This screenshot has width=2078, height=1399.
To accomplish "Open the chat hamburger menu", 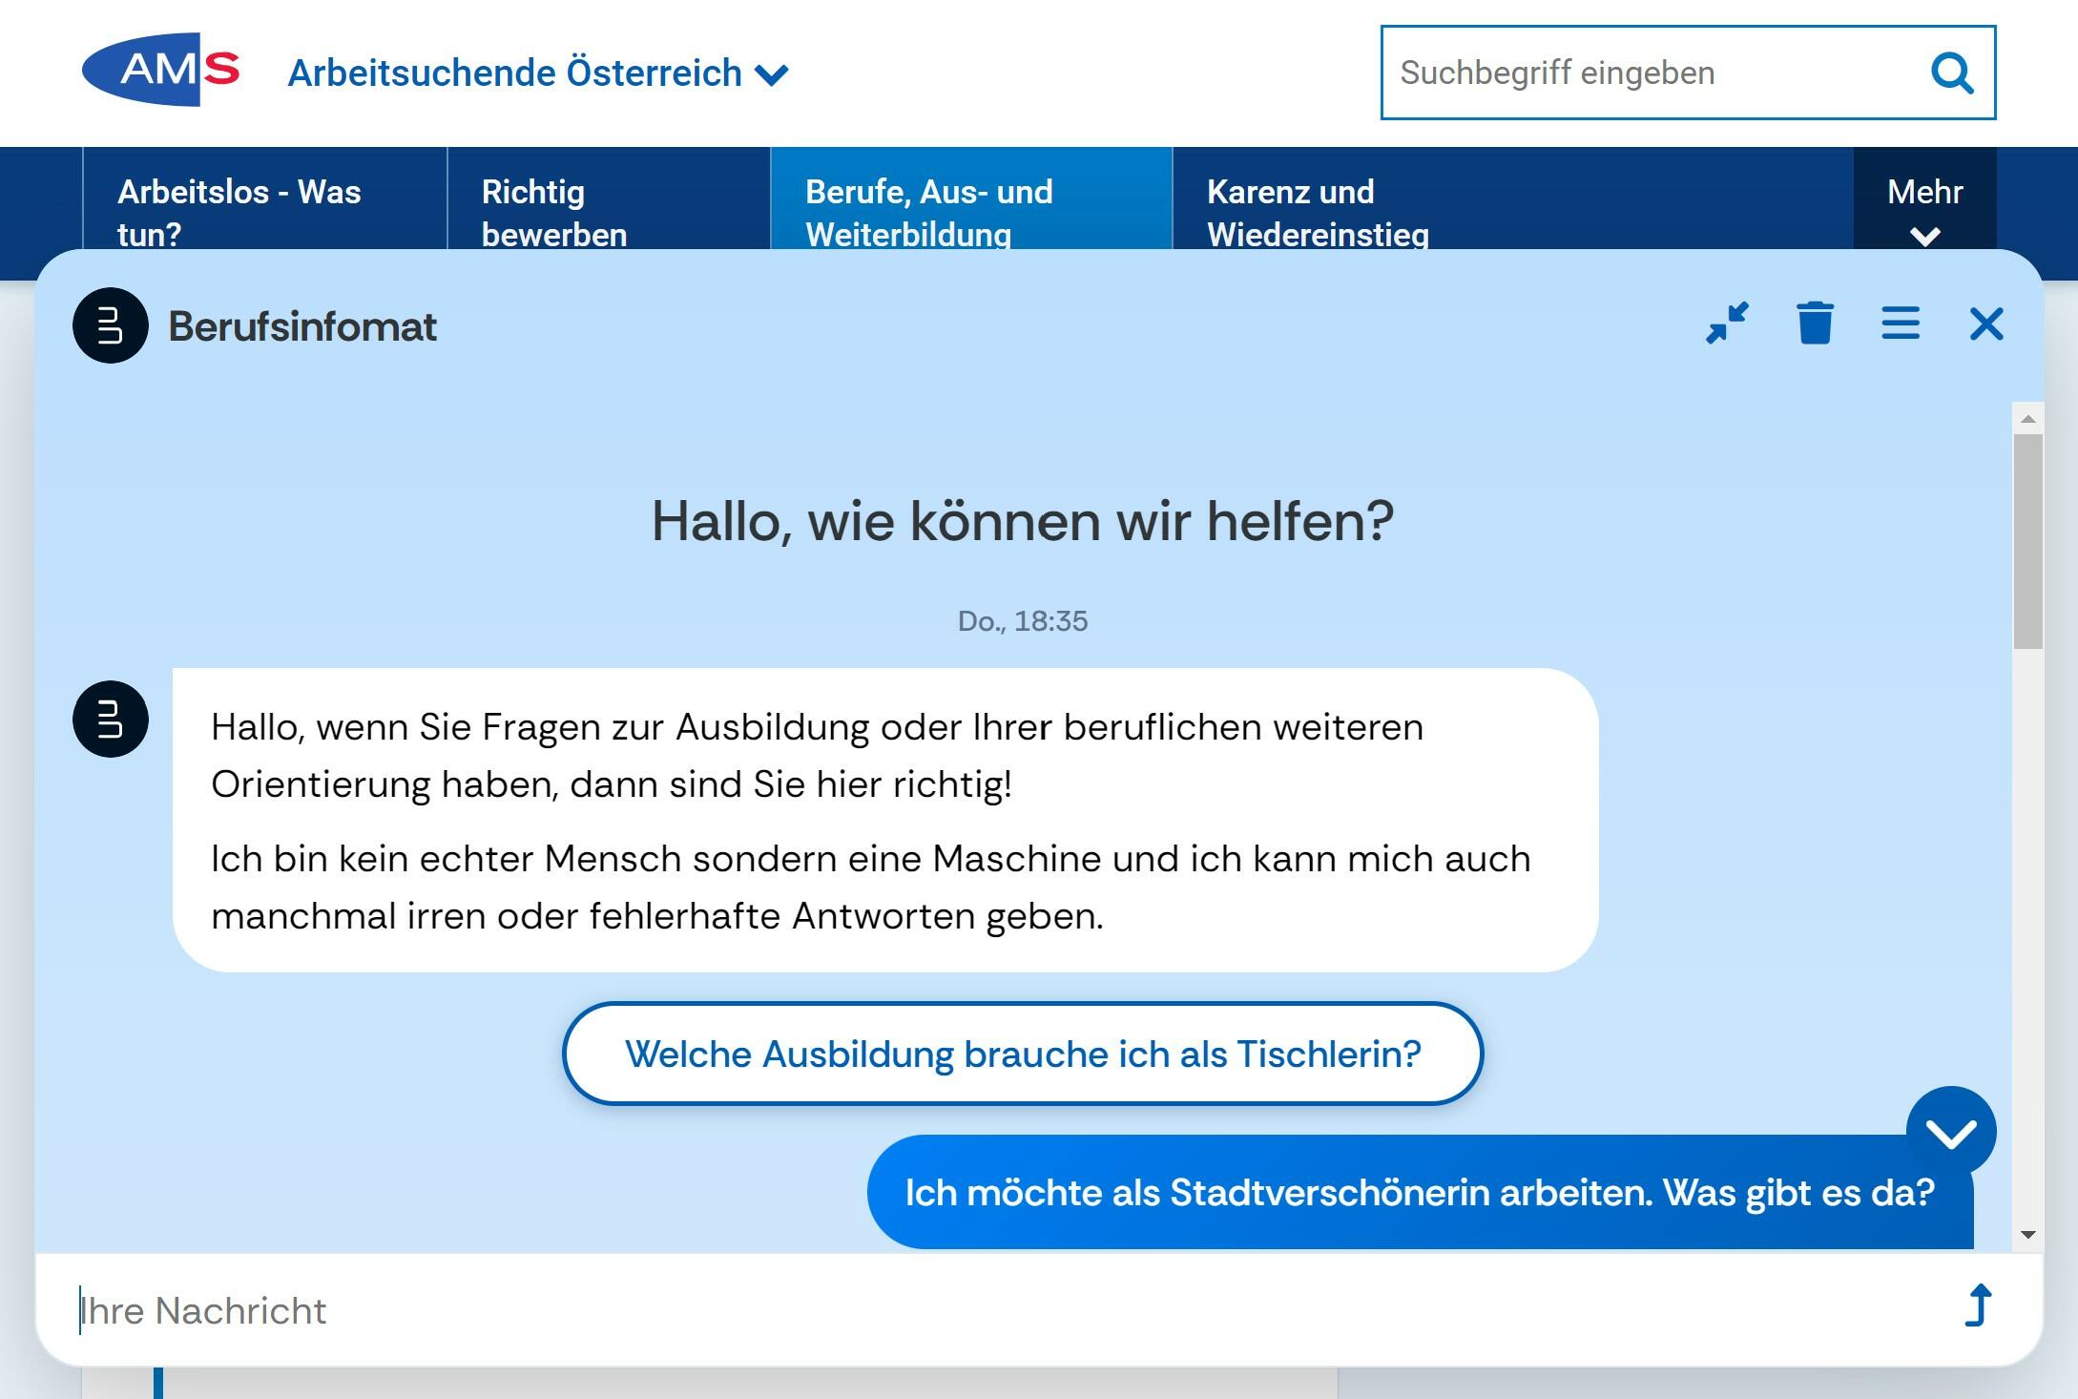I will tap(1900, 324).
